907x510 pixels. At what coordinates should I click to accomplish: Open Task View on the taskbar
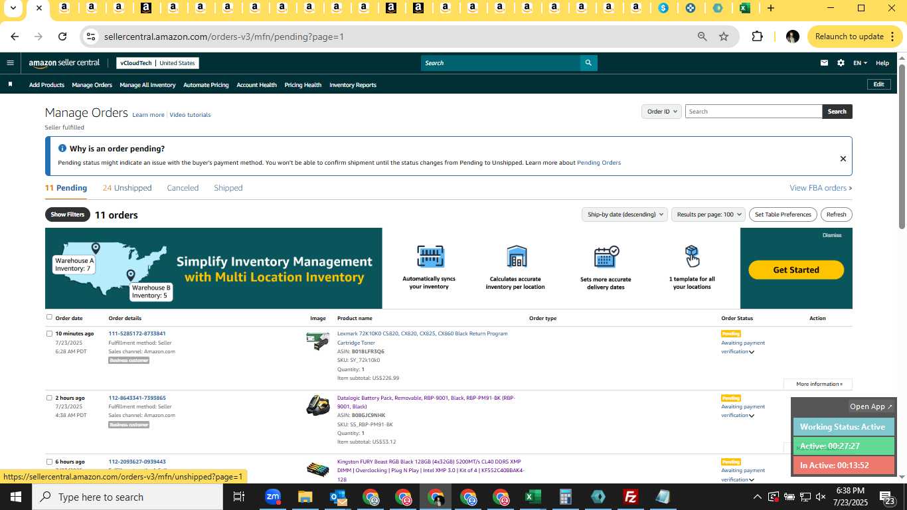click(239, 497)
